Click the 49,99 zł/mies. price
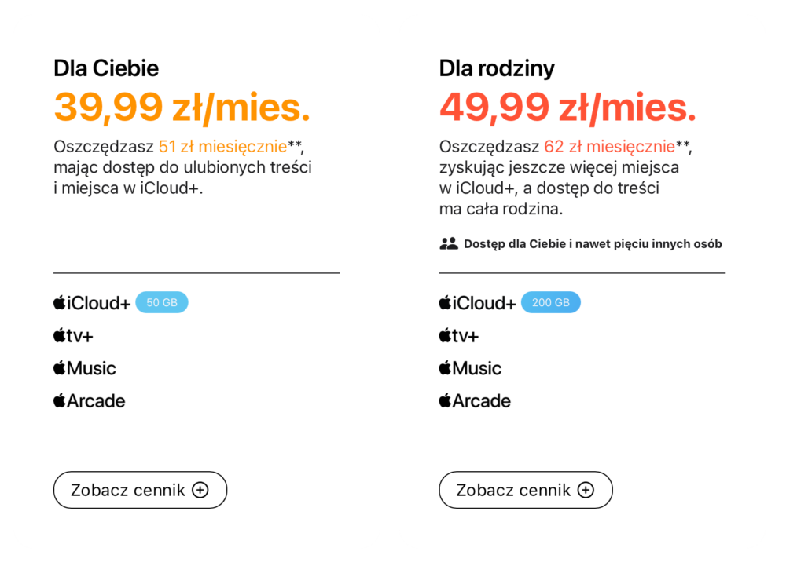 point(567,107)
